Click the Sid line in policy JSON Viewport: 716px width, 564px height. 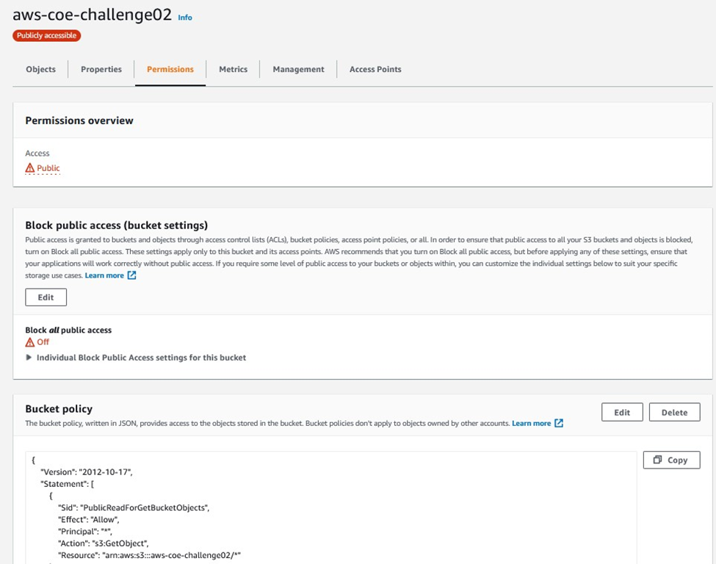point(134,508)
